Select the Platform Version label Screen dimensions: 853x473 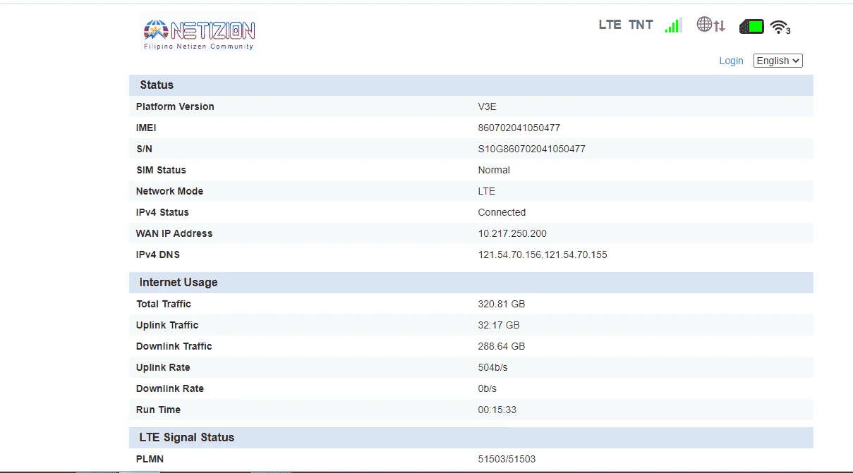click(x=175, y=106)
